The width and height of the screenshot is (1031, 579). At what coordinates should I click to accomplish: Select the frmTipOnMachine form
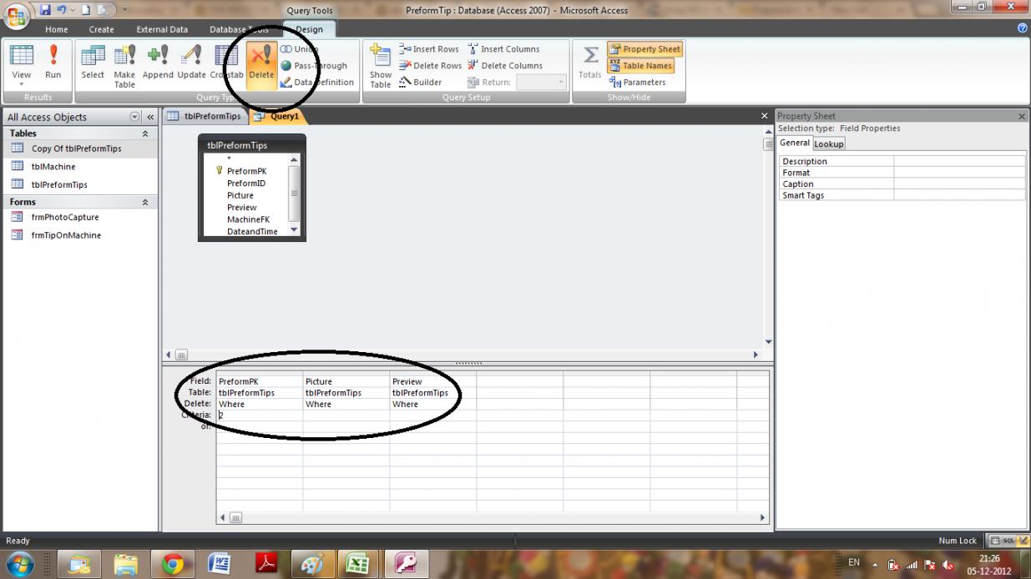pos(80,235)
